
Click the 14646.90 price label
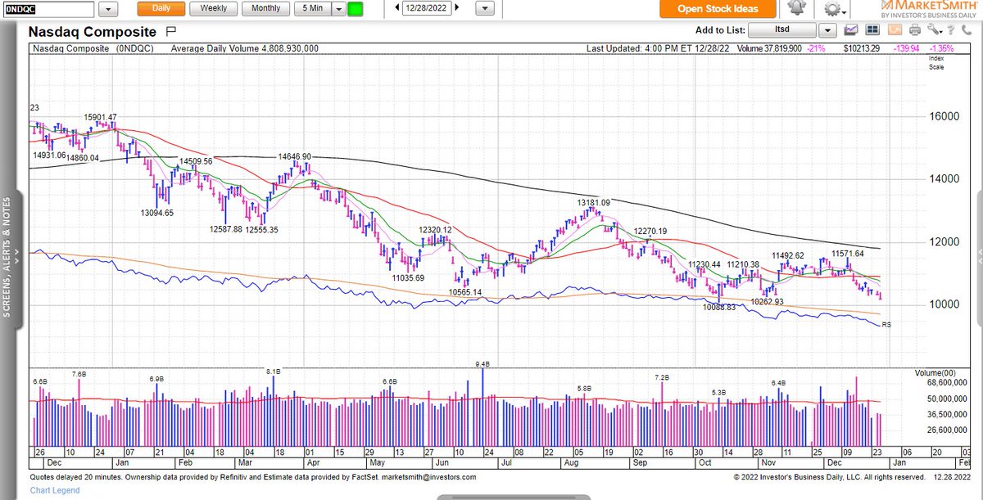click(294, 156)
